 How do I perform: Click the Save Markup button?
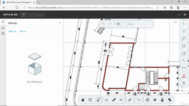[x=144, y=24]
